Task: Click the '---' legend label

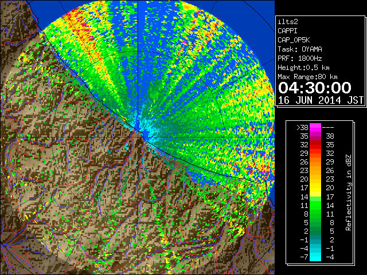Action: (x=328, y=128)
